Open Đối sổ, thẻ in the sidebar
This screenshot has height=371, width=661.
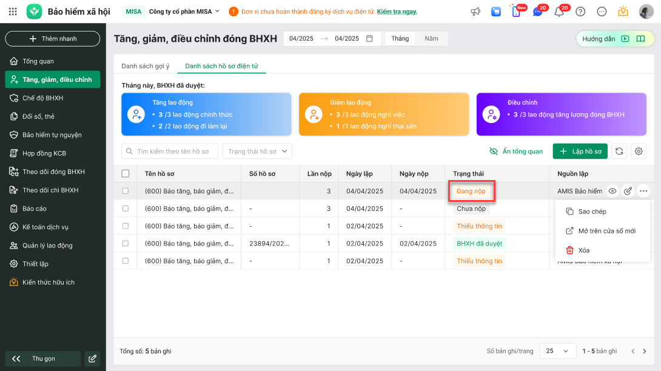click(x=53, y=116)
